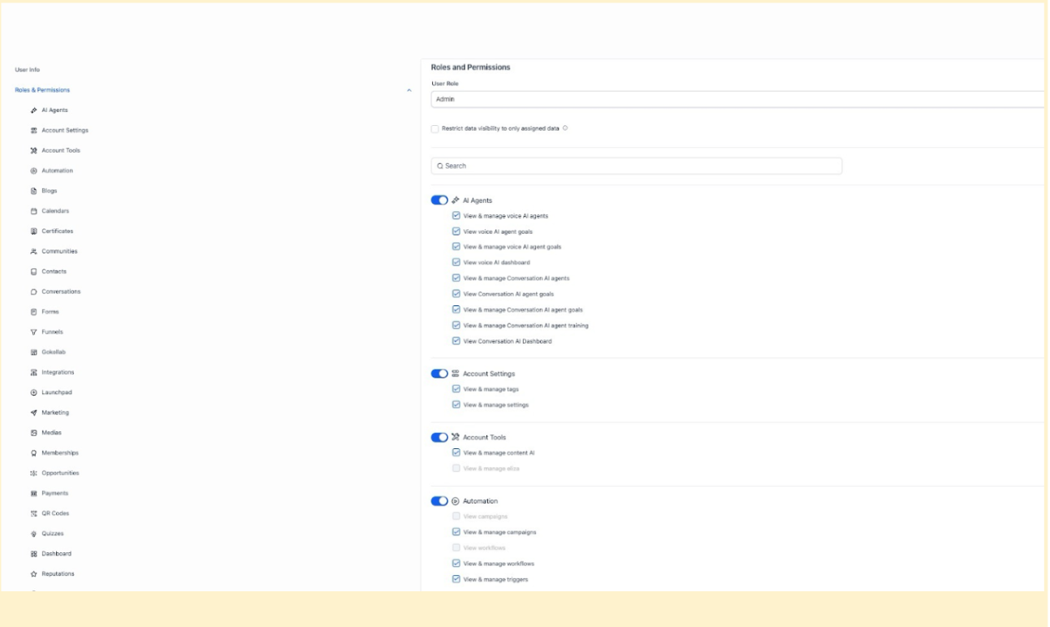The height and width of the screenshot is (627, 1050).
Task: Open Payments from the sidebar
Action: pyautogui.click(x=54, y=493)
